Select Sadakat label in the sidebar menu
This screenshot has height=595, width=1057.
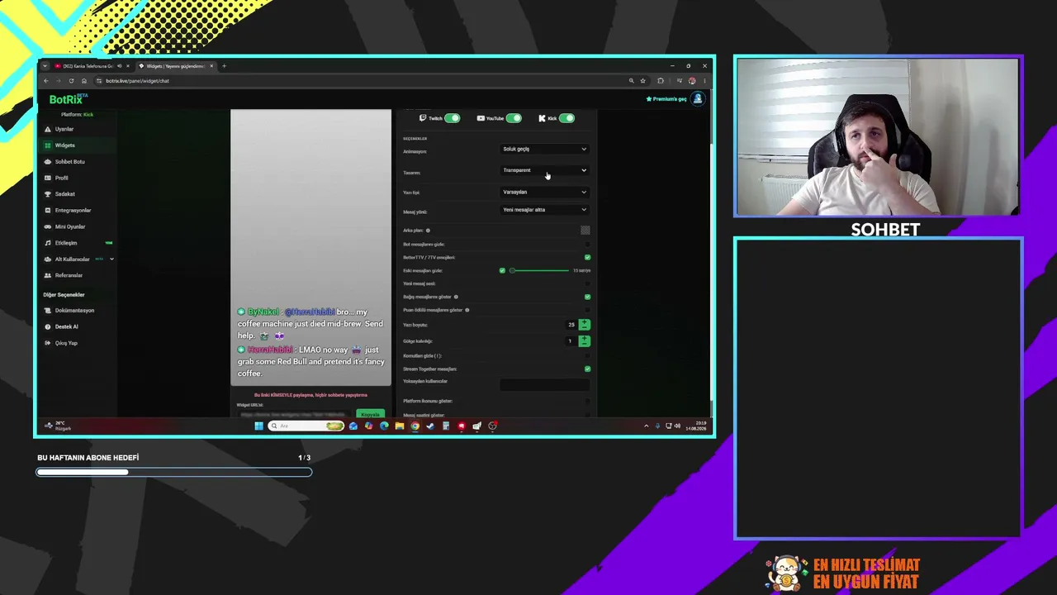(x=65, y=194)
